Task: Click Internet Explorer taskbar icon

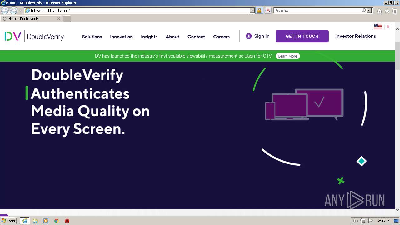Action: (x=24, y=221)
